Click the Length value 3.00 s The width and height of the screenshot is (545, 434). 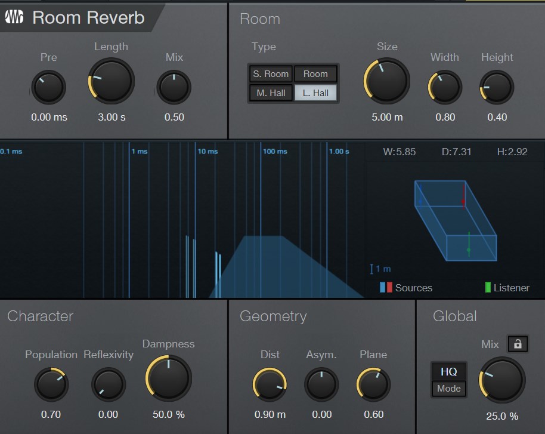[x=112, y=117]
